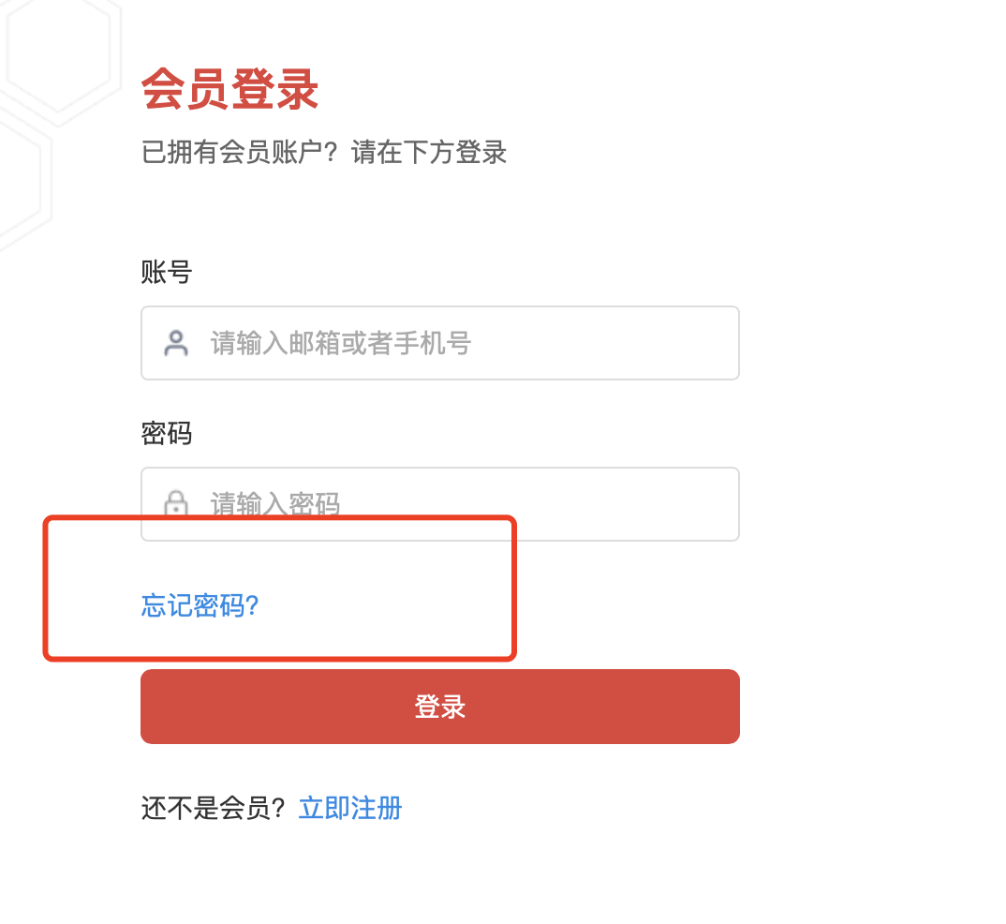Viewport: 1006px width, 924px height.
Task: Submit the form with 登录
Action: point(440,707)
